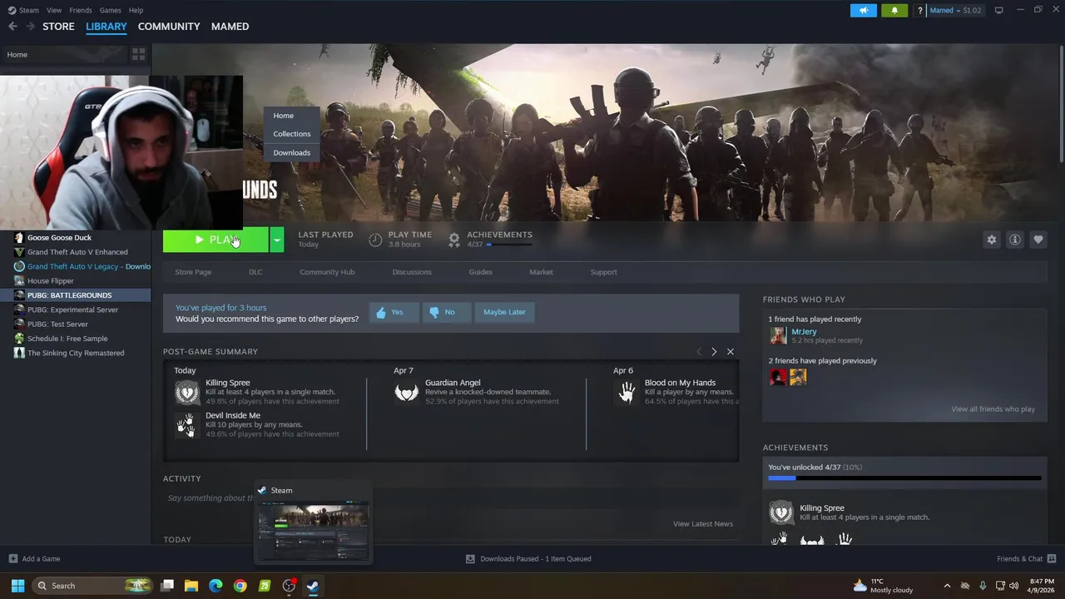Click the blue announcements megaphone icon
This screenshot has width=1065, height=599.
tap(864, 10)
